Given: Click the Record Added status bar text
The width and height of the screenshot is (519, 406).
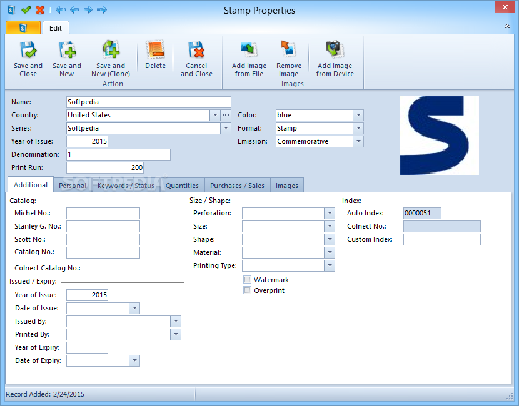Looking at the screenshot, I should pos(45,394).
